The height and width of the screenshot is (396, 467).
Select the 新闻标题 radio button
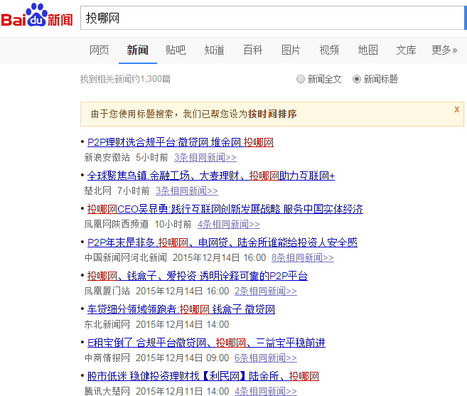357,79
